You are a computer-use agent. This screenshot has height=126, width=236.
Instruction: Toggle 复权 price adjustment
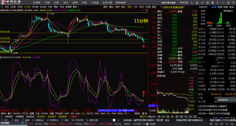105,7
